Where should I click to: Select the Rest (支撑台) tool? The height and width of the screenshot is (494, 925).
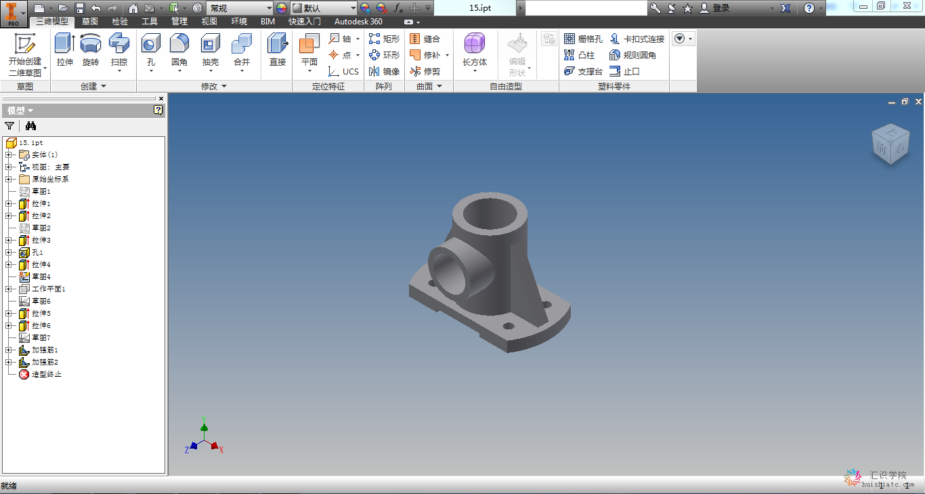(x=583, y=71)
